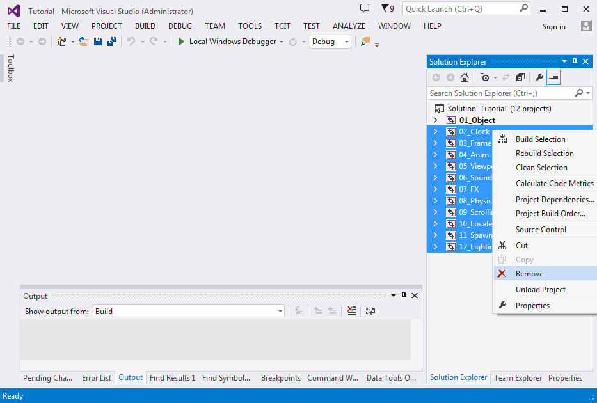The image size is (597, 403).
Task: Click Collapse All icon in Solution Explorer
Action: pos(520,77)
